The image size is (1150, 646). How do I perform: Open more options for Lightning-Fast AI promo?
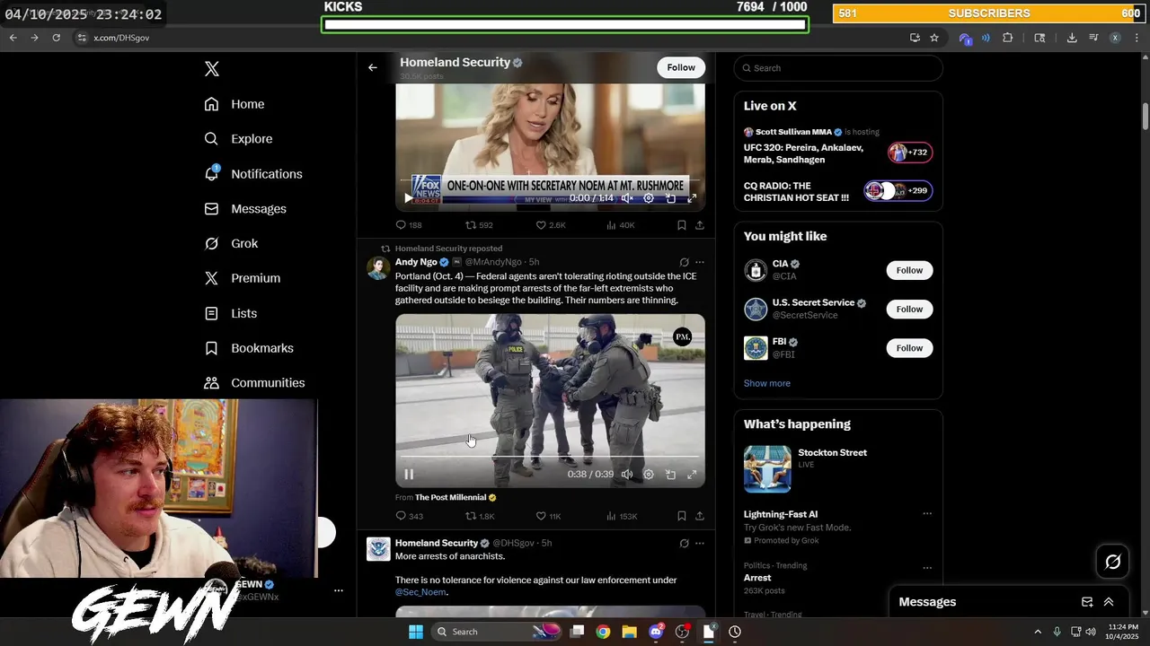click(927, 514)
